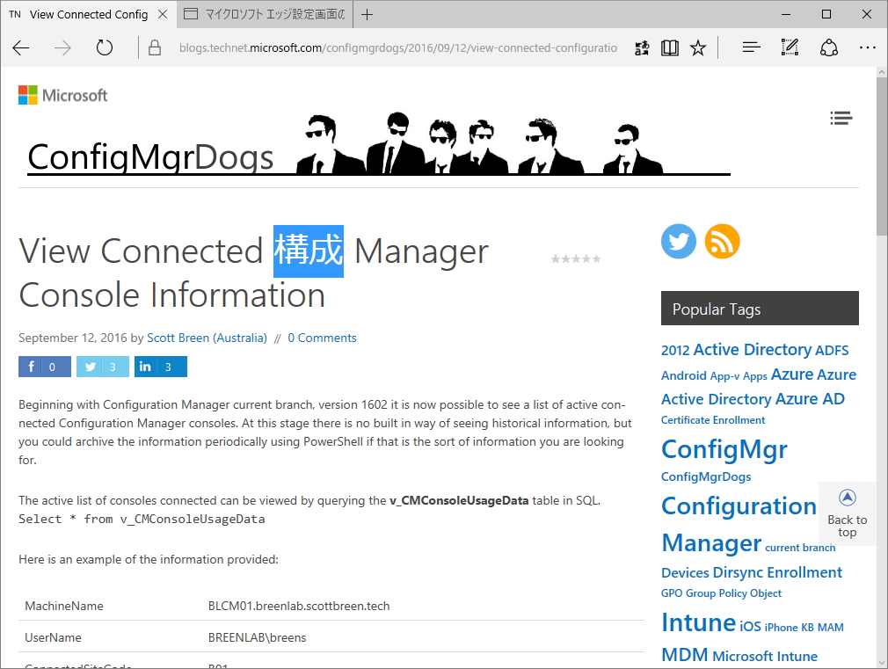
Task: Open the 2012 tag link
Action: 675,350
